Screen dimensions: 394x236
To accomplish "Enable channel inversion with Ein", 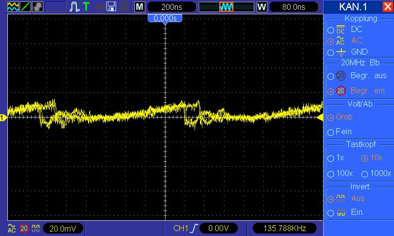I will [x=331, y=212].
